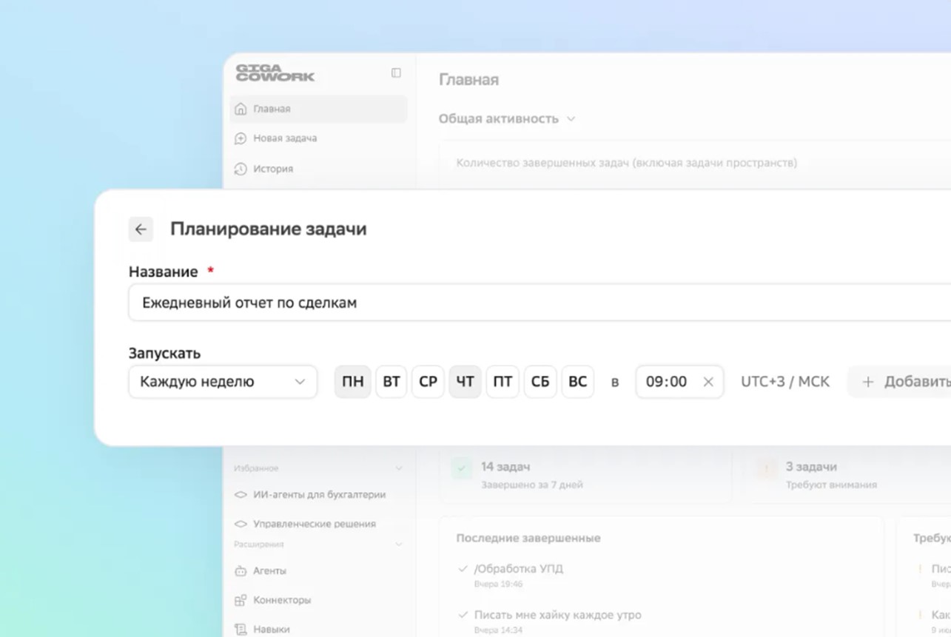The width and height of the screenshot is (951, 637).
Task: Click the GIGA COWORK logo
Action: tap(275, 73)
